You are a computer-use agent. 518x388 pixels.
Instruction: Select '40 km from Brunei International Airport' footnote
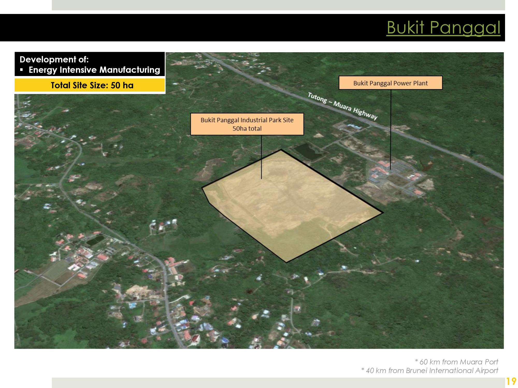pos(429,370)
